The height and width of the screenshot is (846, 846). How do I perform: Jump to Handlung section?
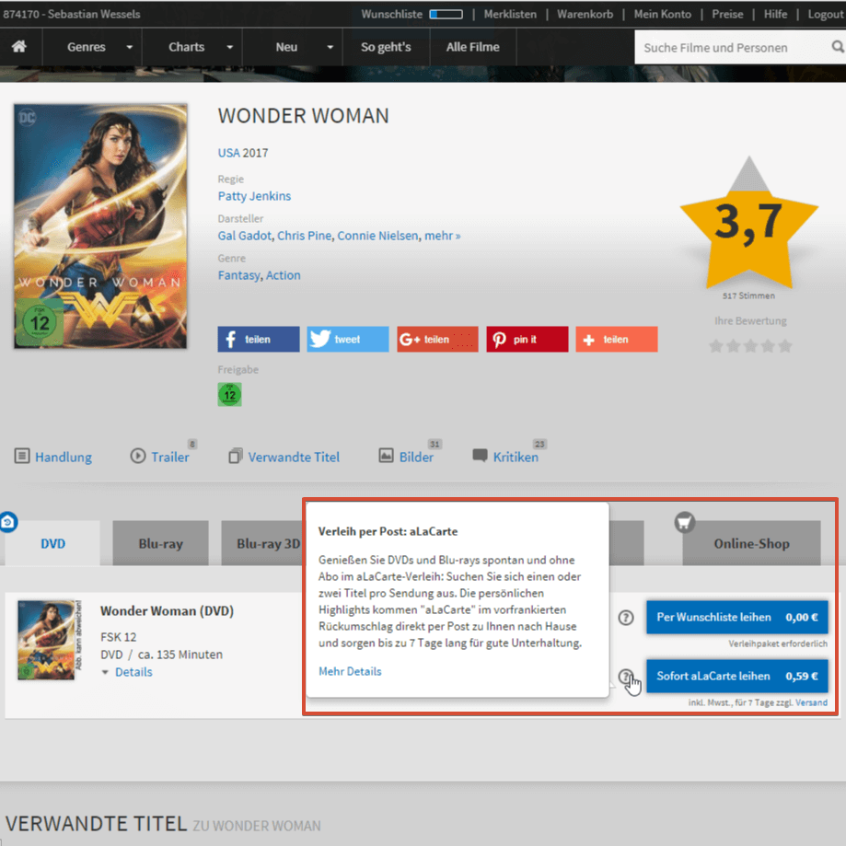point(52,457)
